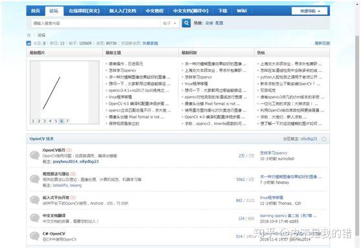This screenshot has width=361, height=249.
Task: Click the blue statistics chart icon
Action: [x=28, y=43]
